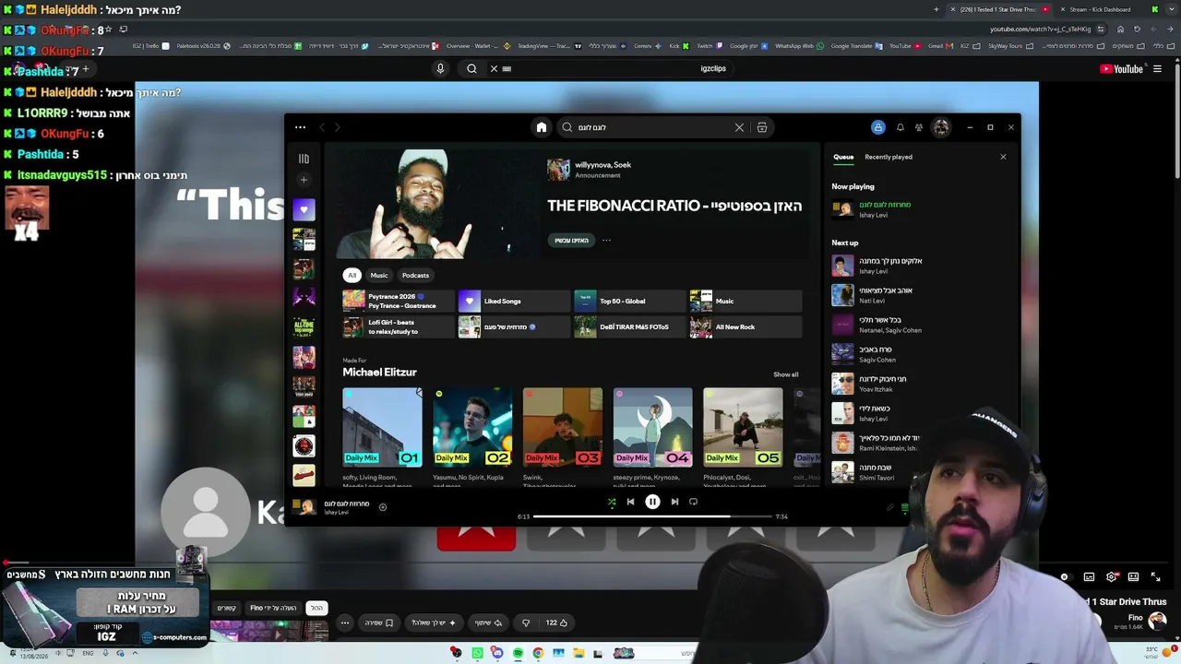Image resolution: width=1181 pixels, height=664 pixels.
Task: Toggle shuffle in Spotify player
Action: 611,502
